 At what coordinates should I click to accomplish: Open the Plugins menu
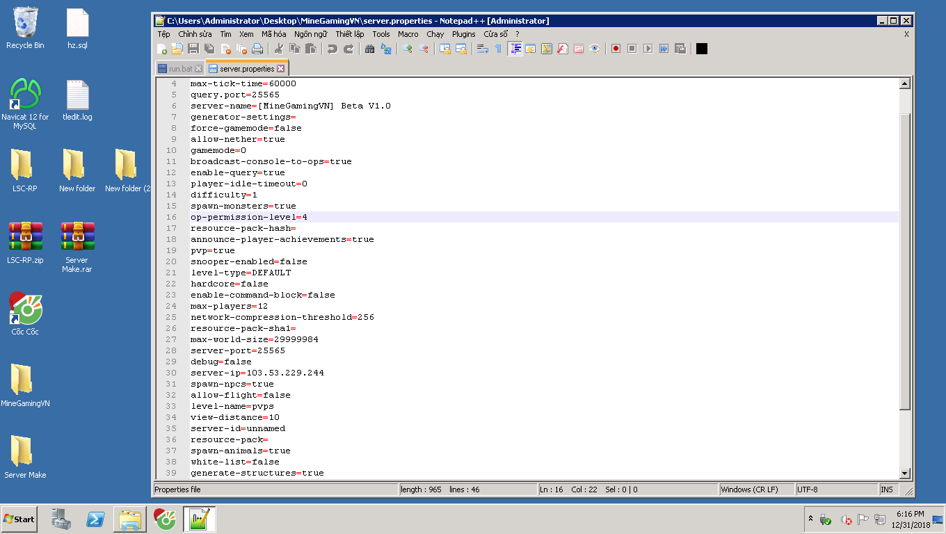point(464,34)
